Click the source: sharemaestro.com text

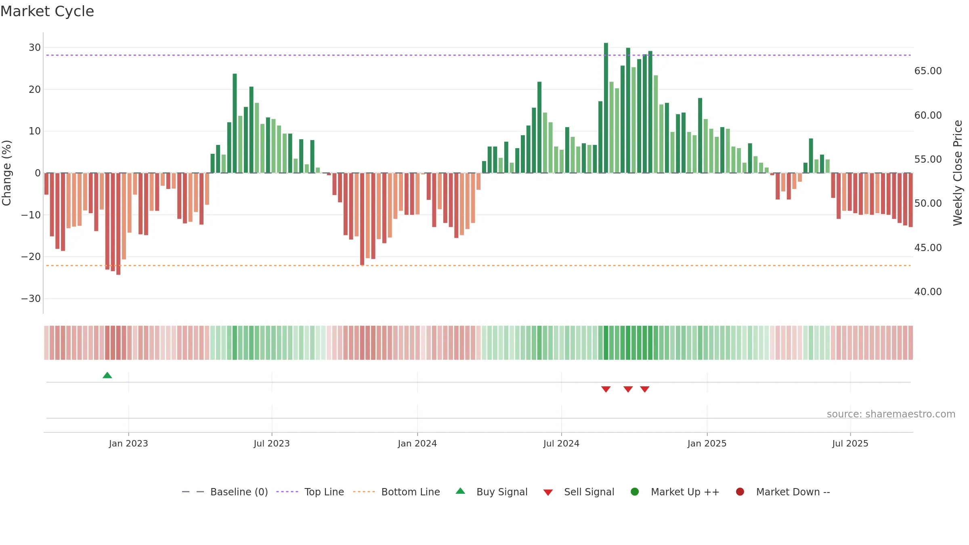[891, 414]
